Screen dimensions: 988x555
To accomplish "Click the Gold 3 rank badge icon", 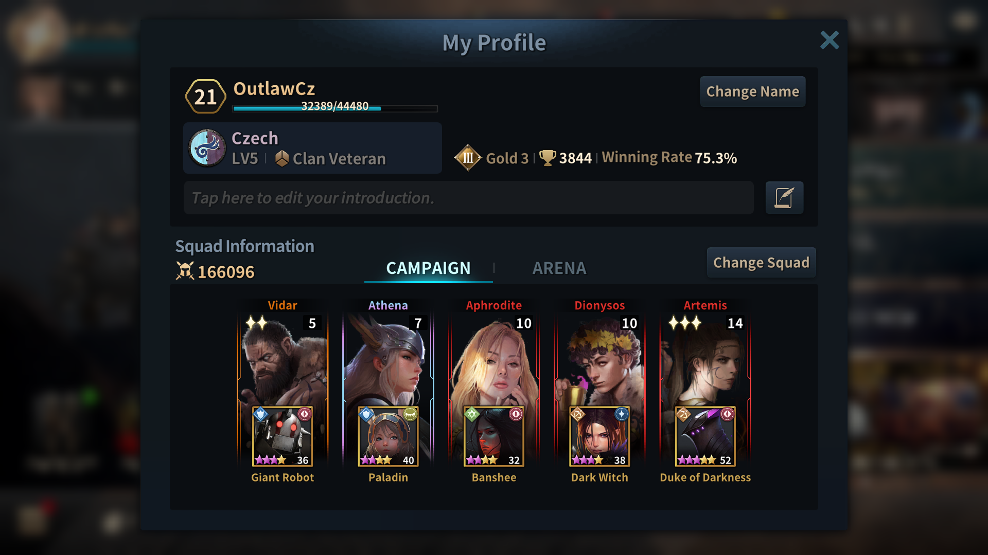I will [x=467, y=158].
